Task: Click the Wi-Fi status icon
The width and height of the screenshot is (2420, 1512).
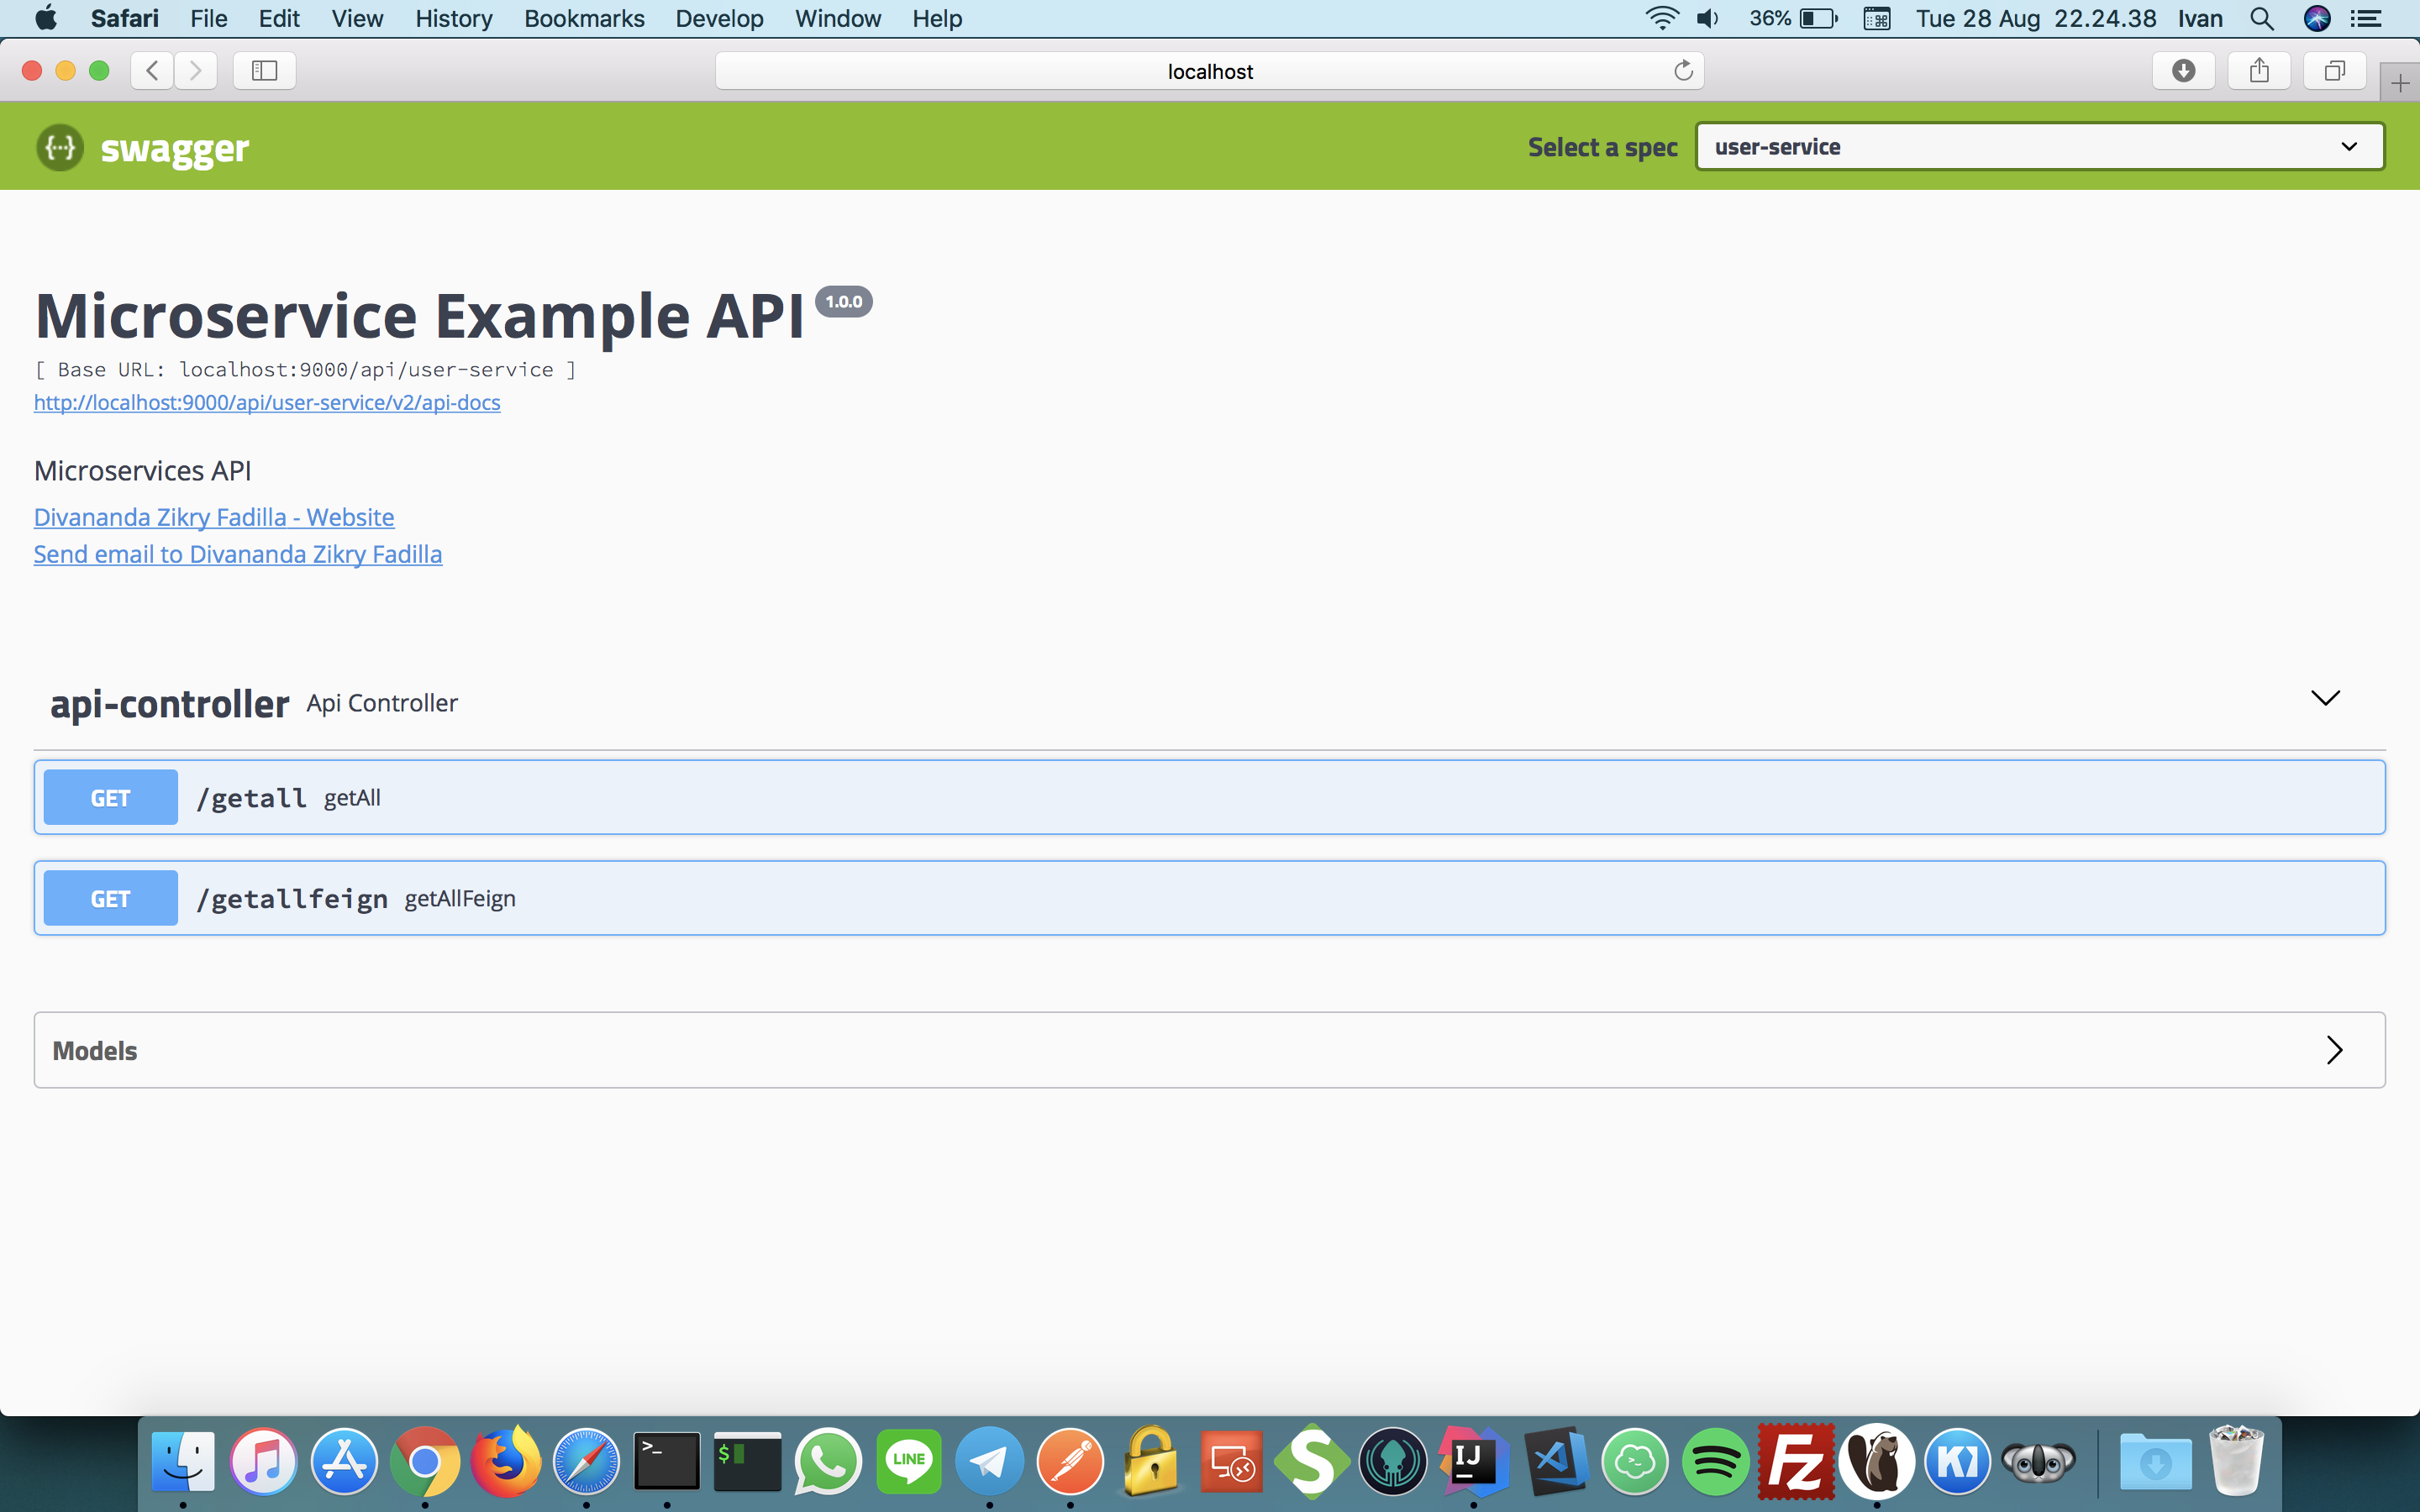Action: pyautogui.click(x=1661, y=18)
